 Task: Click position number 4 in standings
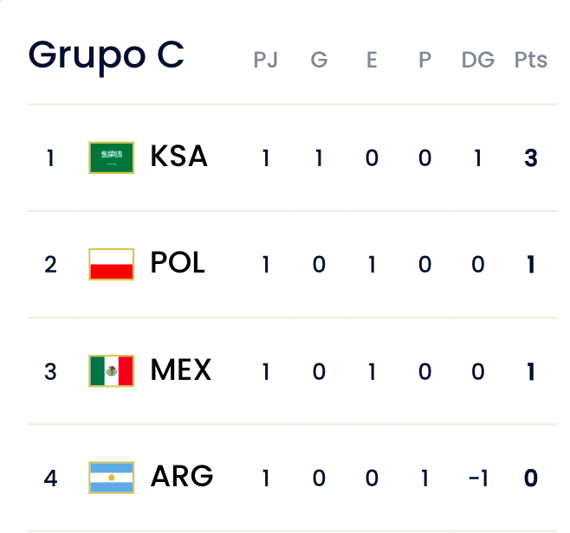click(50, 478)
